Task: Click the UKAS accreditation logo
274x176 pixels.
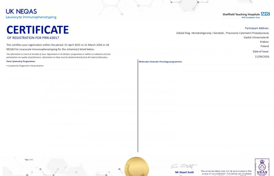Action: (262, 167)
